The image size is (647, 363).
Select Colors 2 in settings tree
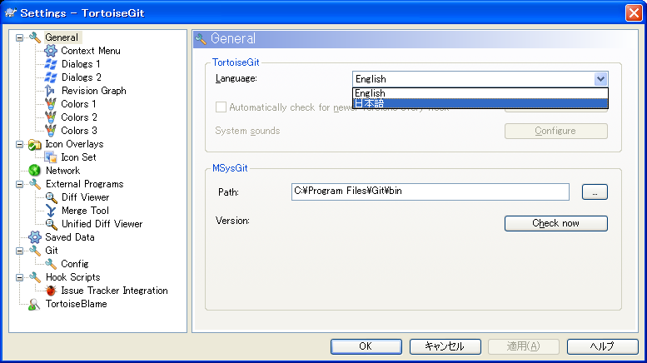pos(79,117)
